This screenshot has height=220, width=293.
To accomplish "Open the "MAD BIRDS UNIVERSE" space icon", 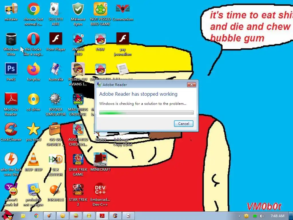I will click(78, 104).
